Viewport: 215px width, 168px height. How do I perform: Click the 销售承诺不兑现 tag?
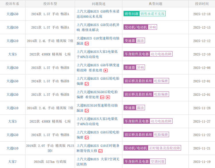coord(153,14)
